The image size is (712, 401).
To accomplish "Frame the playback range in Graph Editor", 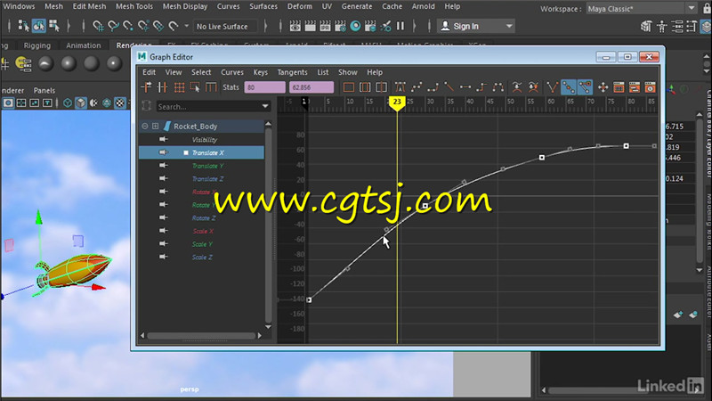I will pos(365,87).
